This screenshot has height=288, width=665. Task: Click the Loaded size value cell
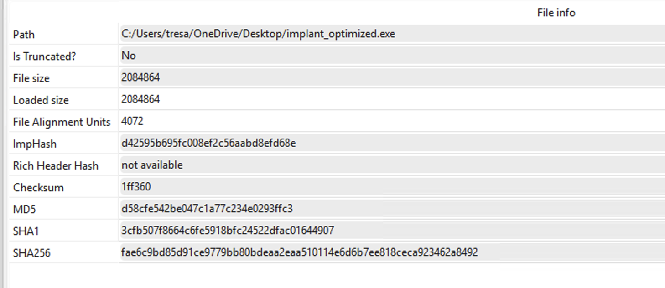click(x=140, y=99)
